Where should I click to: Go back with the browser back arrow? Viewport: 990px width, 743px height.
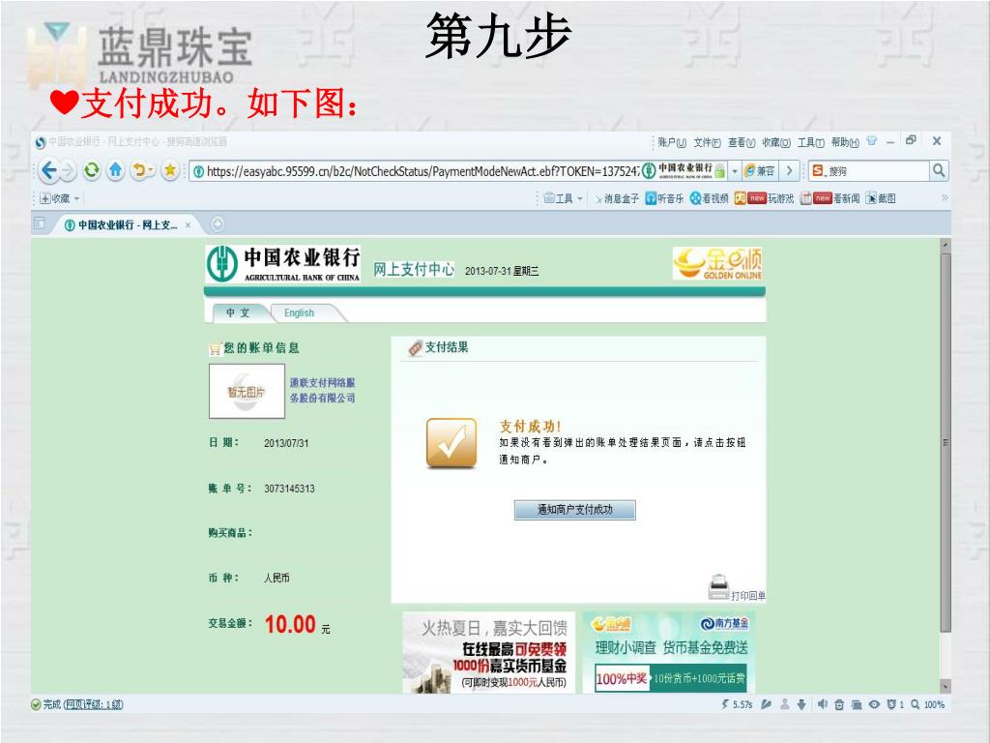click(48, 170)
